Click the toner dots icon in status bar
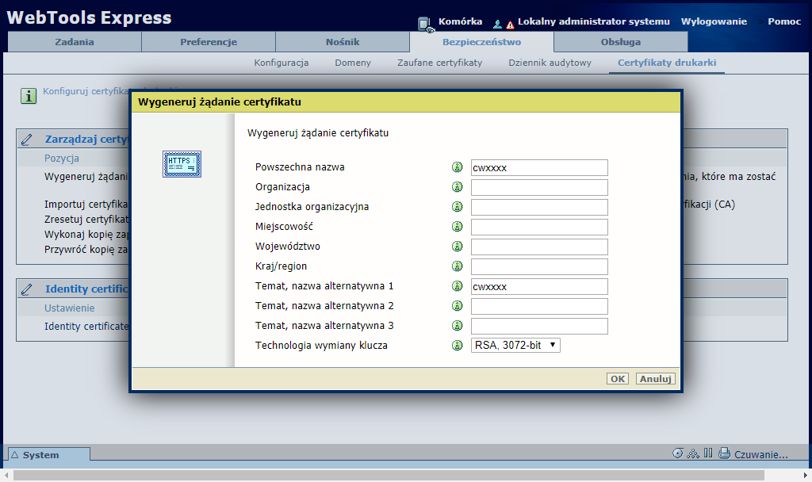Viewport: 812px width, 482px height. (x=692, y=454)
